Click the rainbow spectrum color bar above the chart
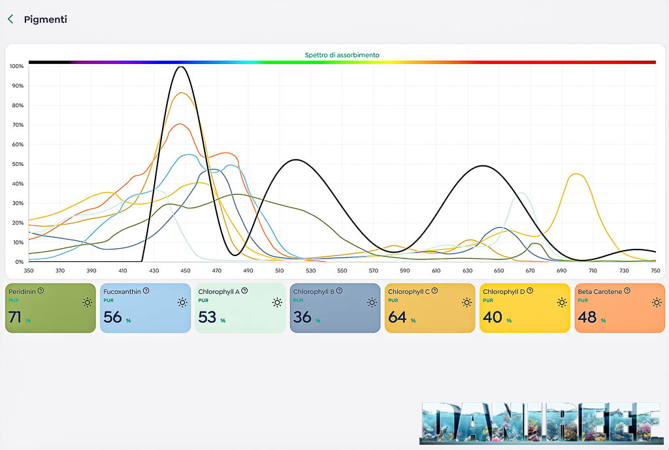This screenshot has height=450, width=669. pyautogui.click(x=342, y=63)
